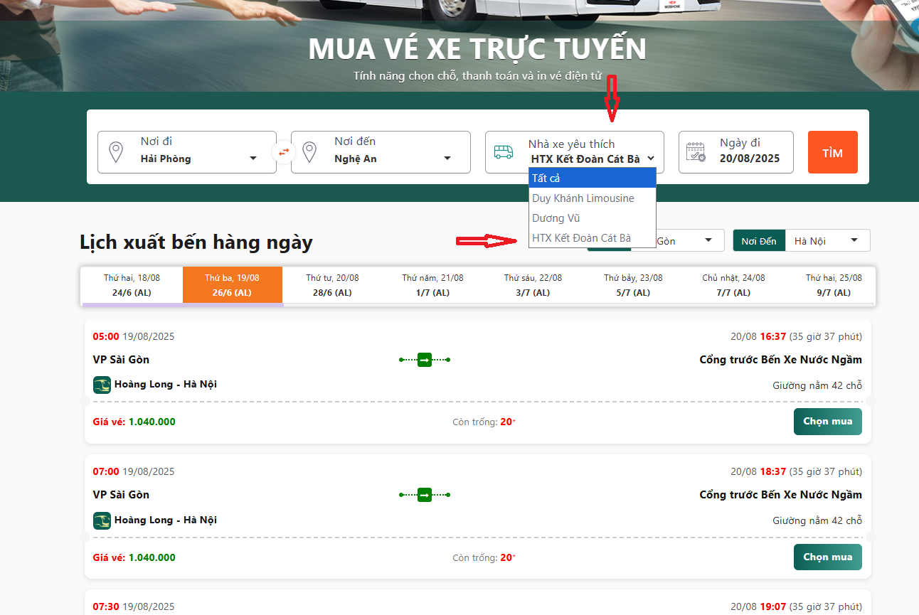Click the location pin icon in Nơi đi

pos(115,152)
